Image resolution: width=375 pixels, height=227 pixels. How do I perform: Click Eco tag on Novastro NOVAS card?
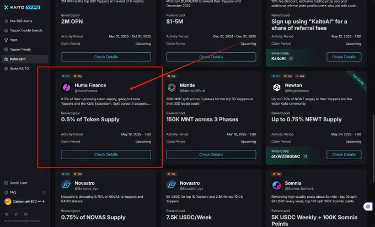click(66, 174)
